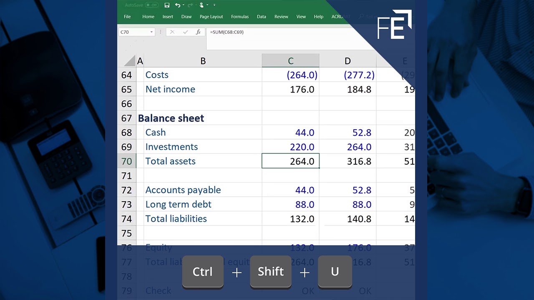Open the View ribbon tab
Screen dimensions: 534x300
coord(301,17)
